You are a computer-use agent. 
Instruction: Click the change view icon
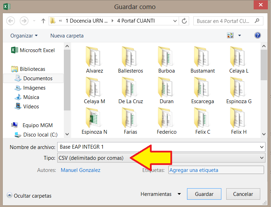230,35
